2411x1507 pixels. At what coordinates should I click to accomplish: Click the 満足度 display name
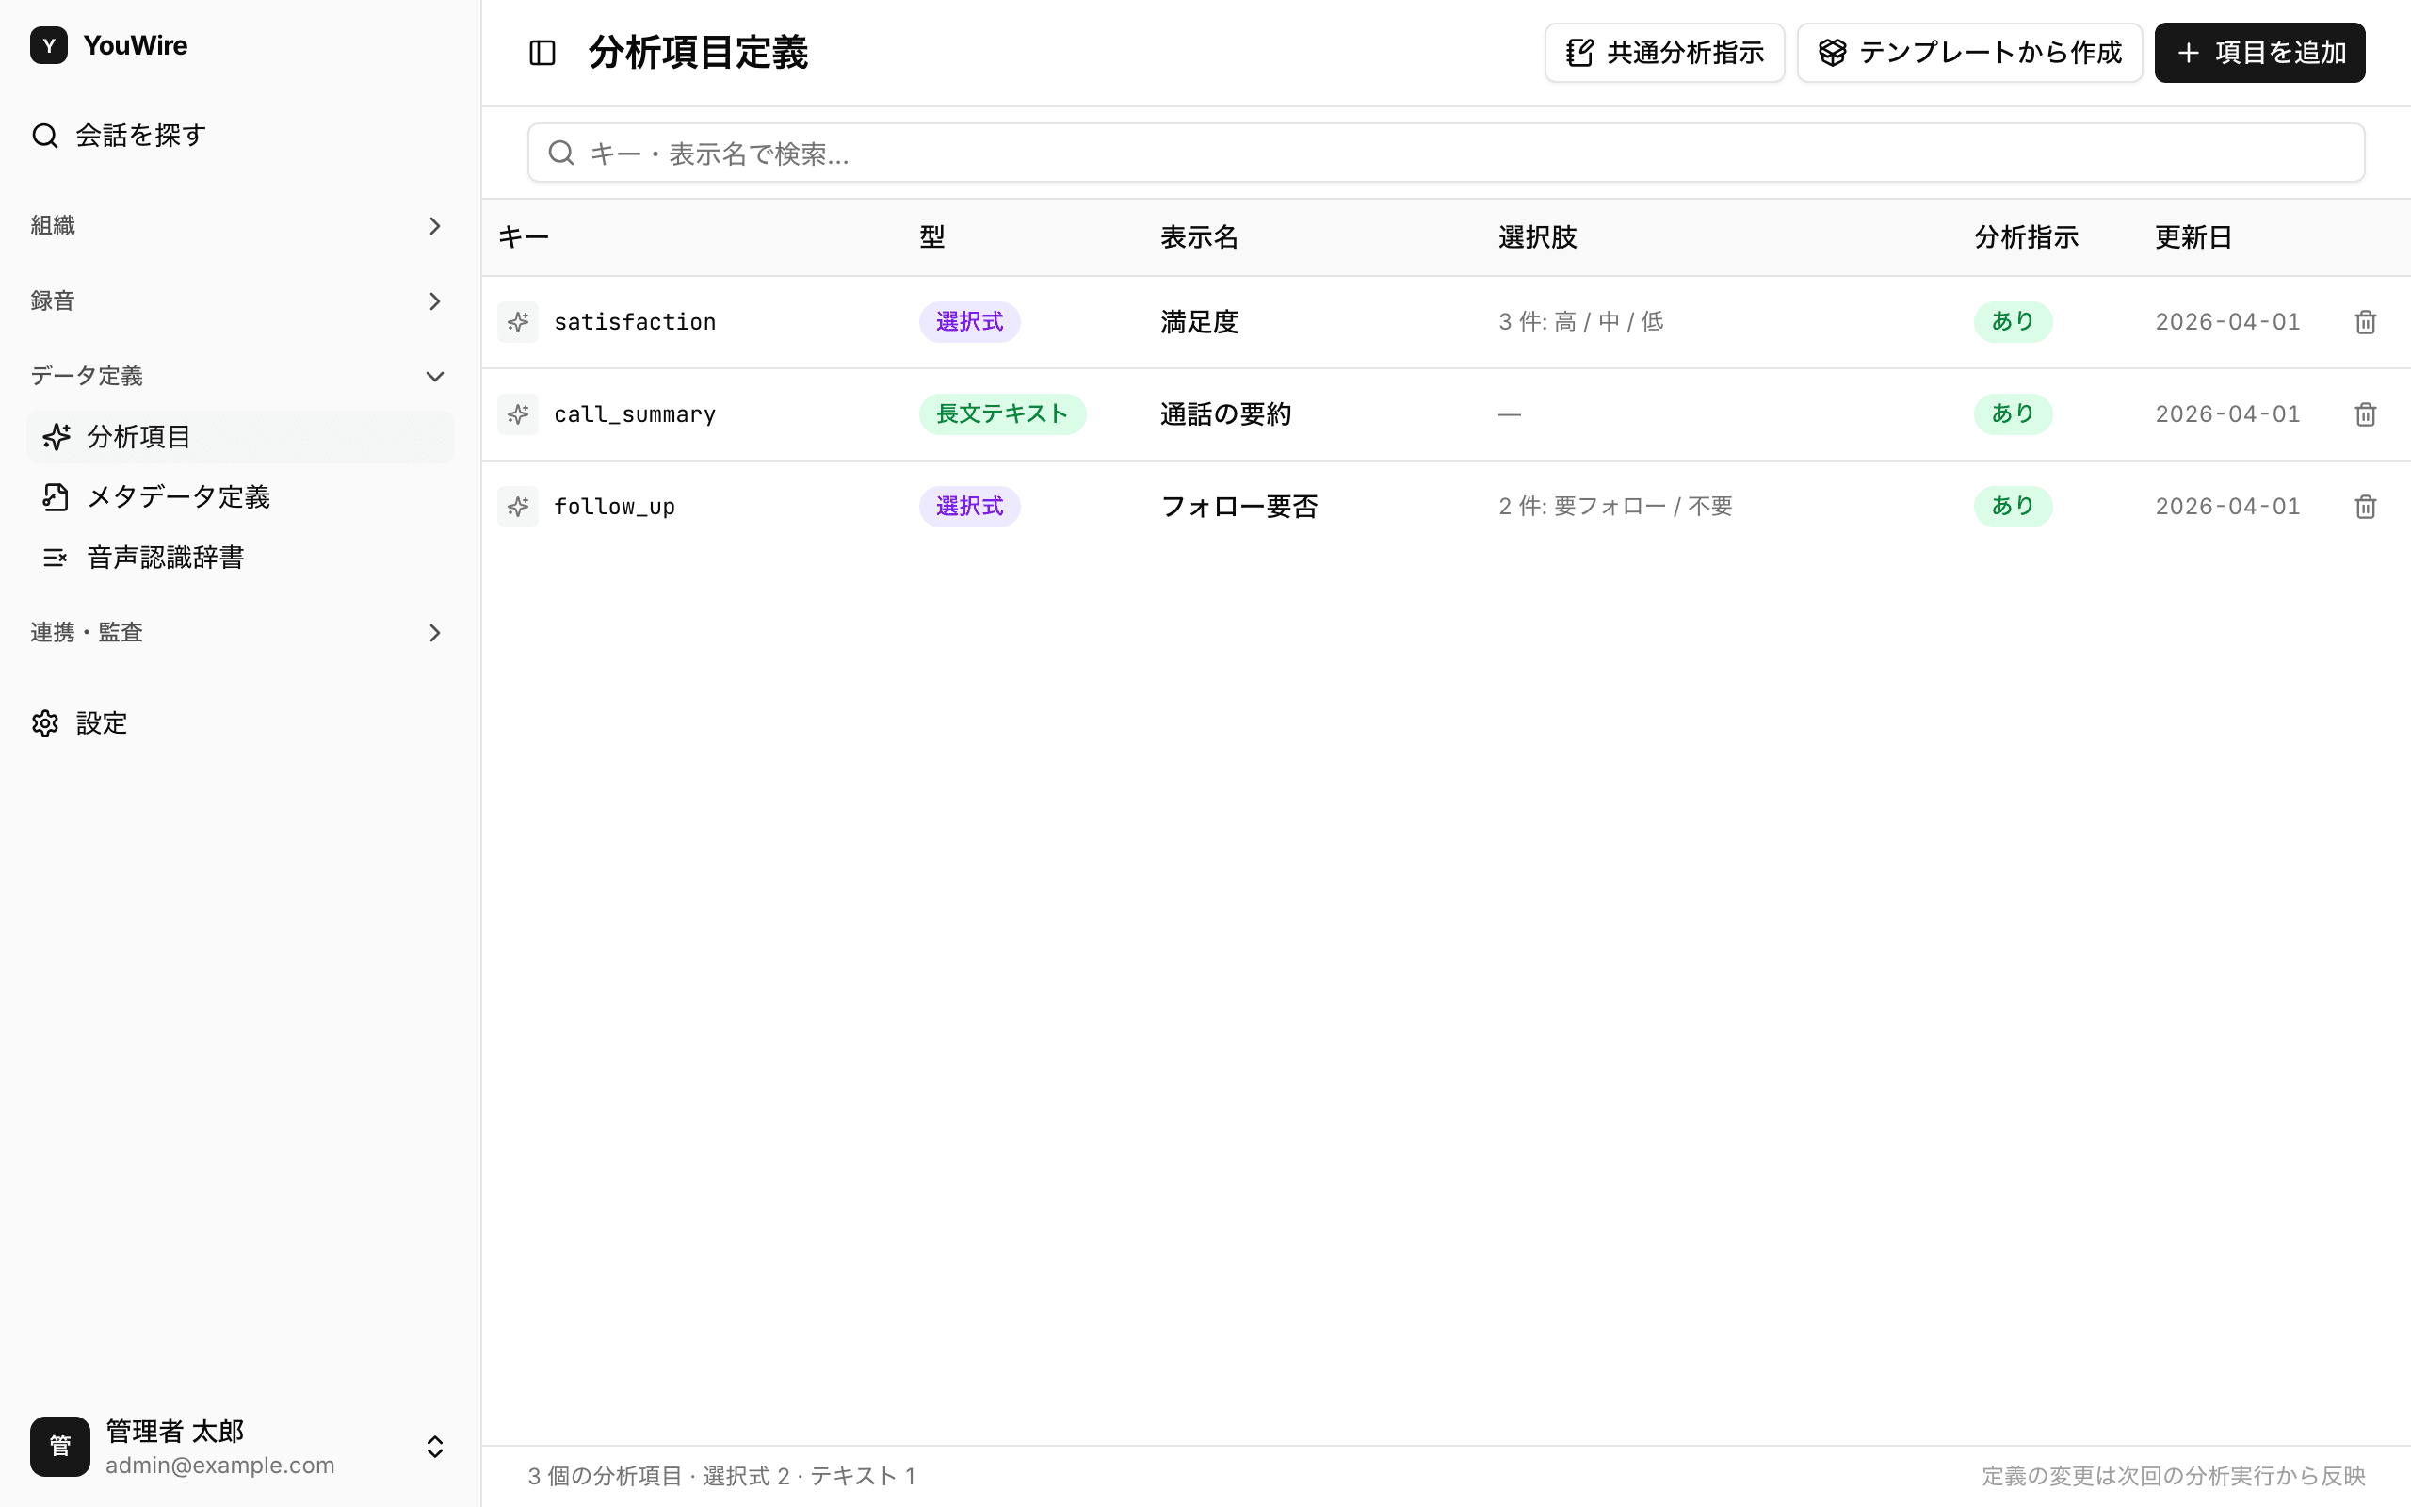pyautogui.click(x=1199, y=322)
